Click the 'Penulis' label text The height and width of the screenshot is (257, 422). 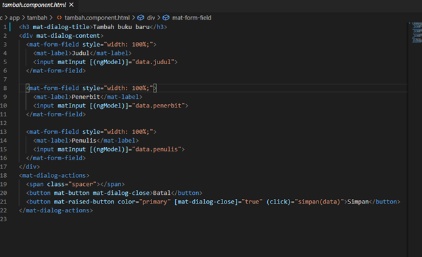click(x=84, y=141)
